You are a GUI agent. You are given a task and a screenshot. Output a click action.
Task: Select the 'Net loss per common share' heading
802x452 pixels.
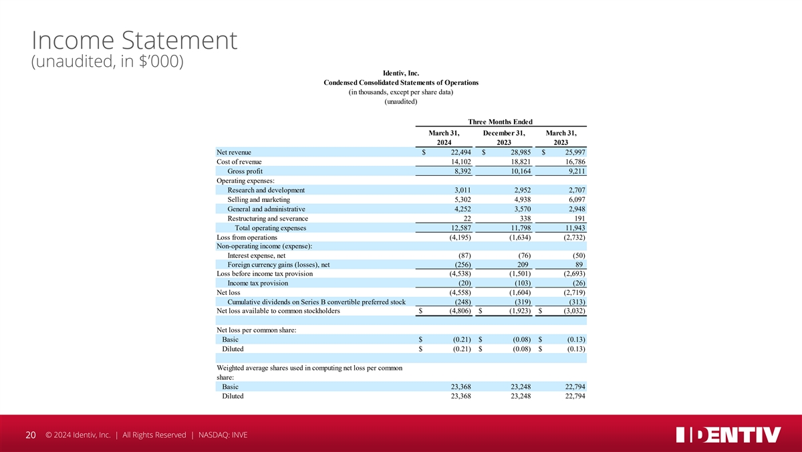pyautogui.click(x=257, y=330)
